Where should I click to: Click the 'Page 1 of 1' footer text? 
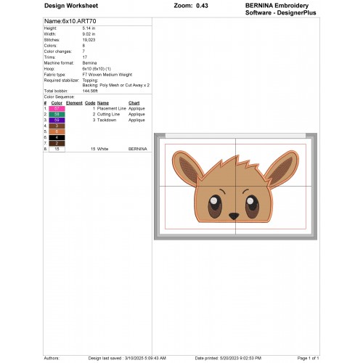[308, 358]
